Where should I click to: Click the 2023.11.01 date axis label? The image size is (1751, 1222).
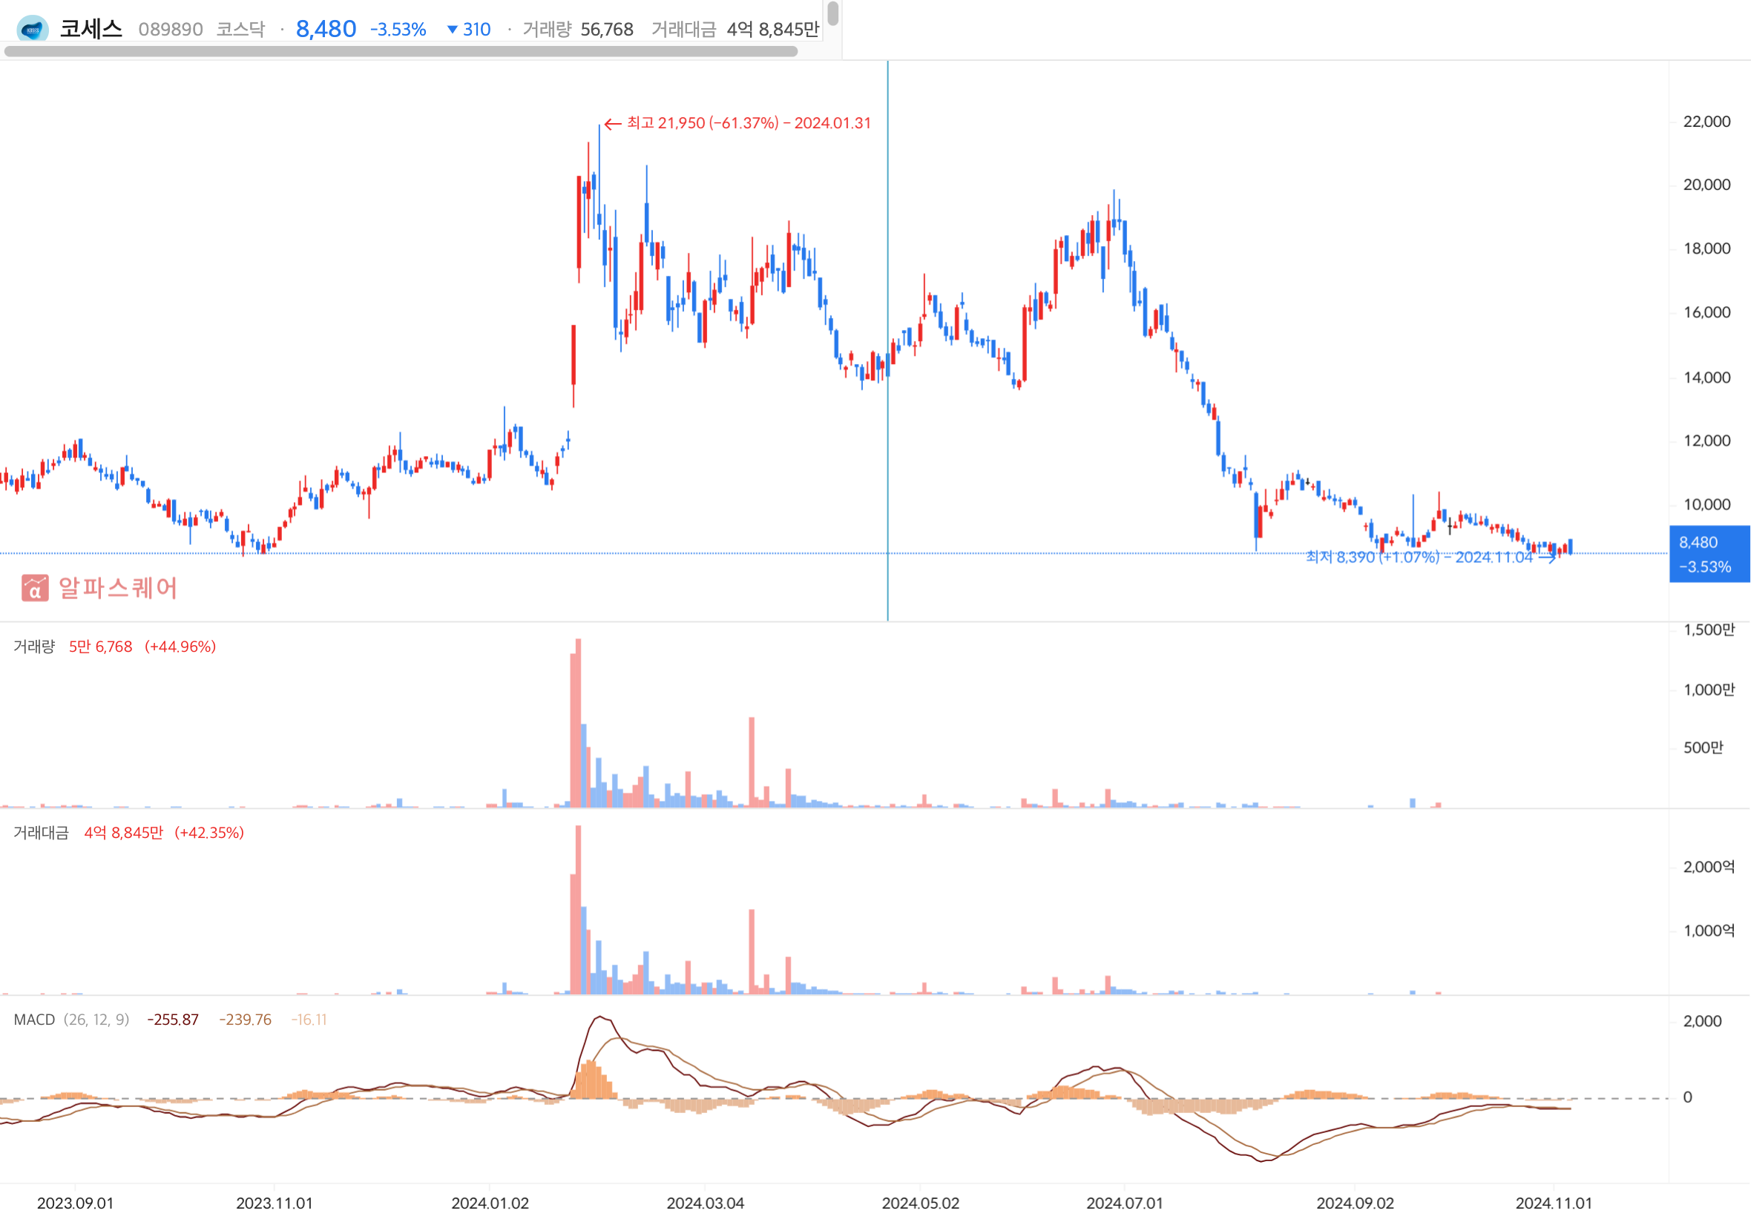point(274,1203)
